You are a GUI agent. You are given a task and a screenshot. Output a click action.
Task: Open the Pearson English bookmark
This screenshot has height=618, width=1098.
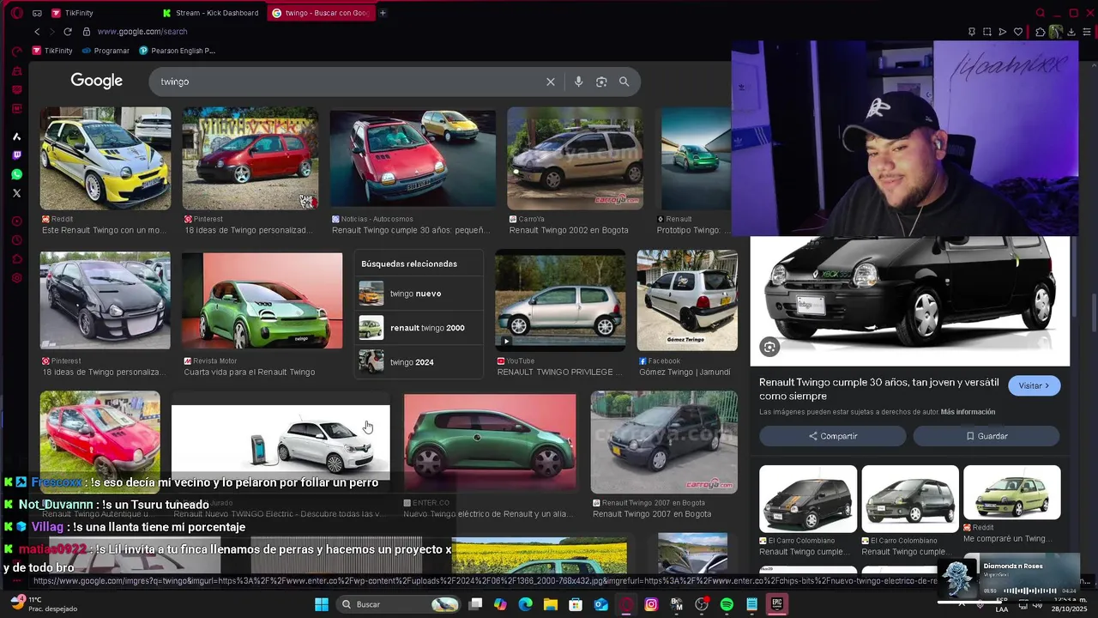177,51
